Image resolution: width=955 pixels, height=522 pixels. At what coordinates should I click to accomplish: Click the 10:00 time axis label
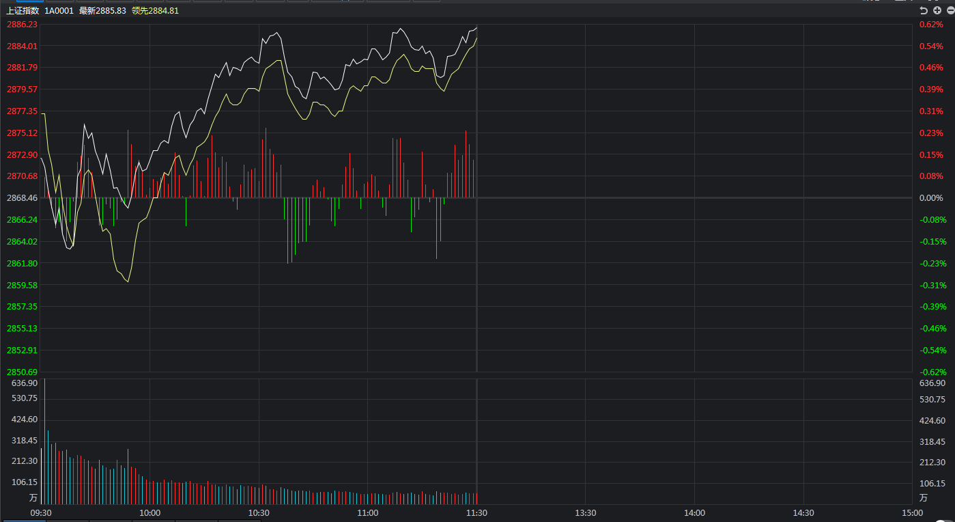(x=149, y=513)
